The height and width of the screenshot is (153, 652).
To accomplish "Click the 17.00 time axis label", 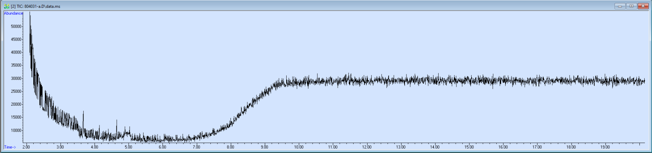I will (x=537, y=147).
